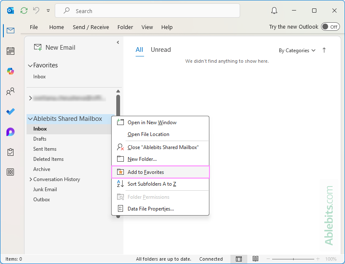Click the zoom slider in status bar
Viewport: 345px width, 264px height.
[293, 259]
